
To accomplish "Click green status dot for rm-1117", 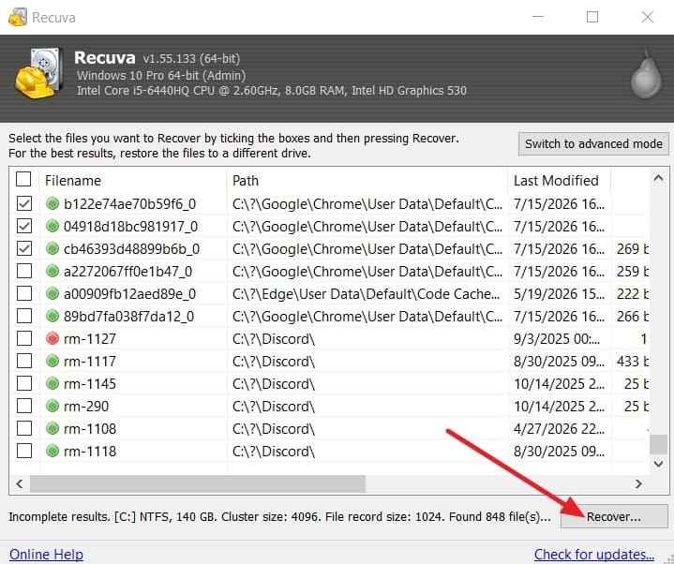I will 52,361.
